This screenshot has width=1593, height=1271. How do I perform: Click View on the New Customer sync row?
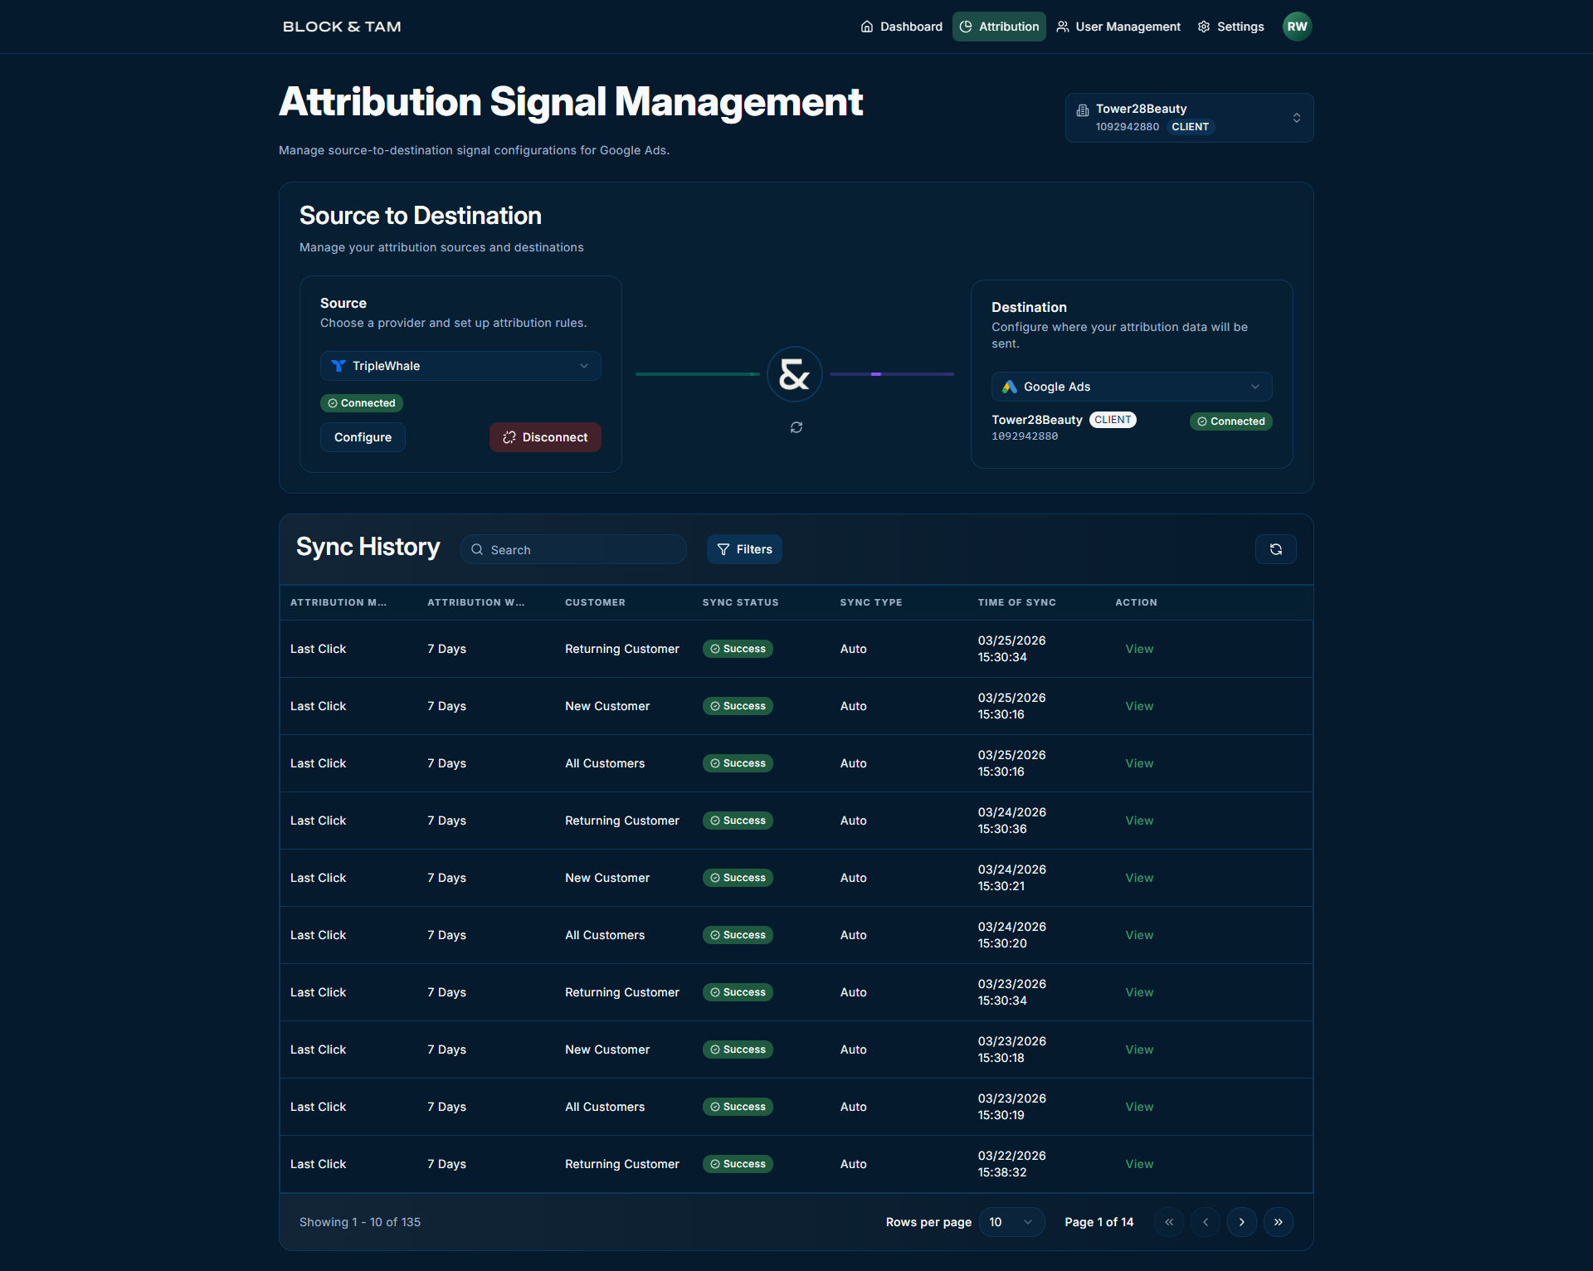1138,706
